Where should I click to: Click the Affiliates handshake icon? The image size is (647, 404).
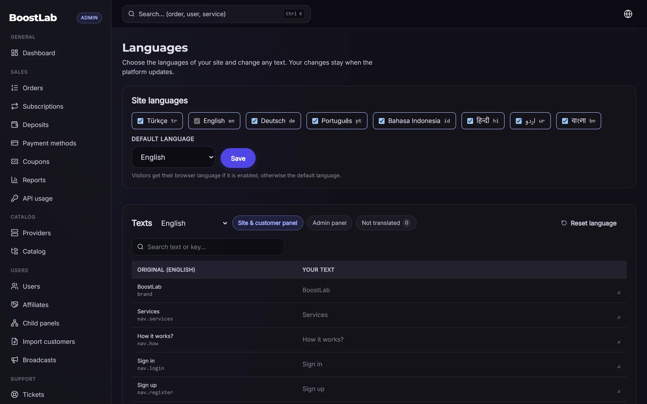[14, 305]
